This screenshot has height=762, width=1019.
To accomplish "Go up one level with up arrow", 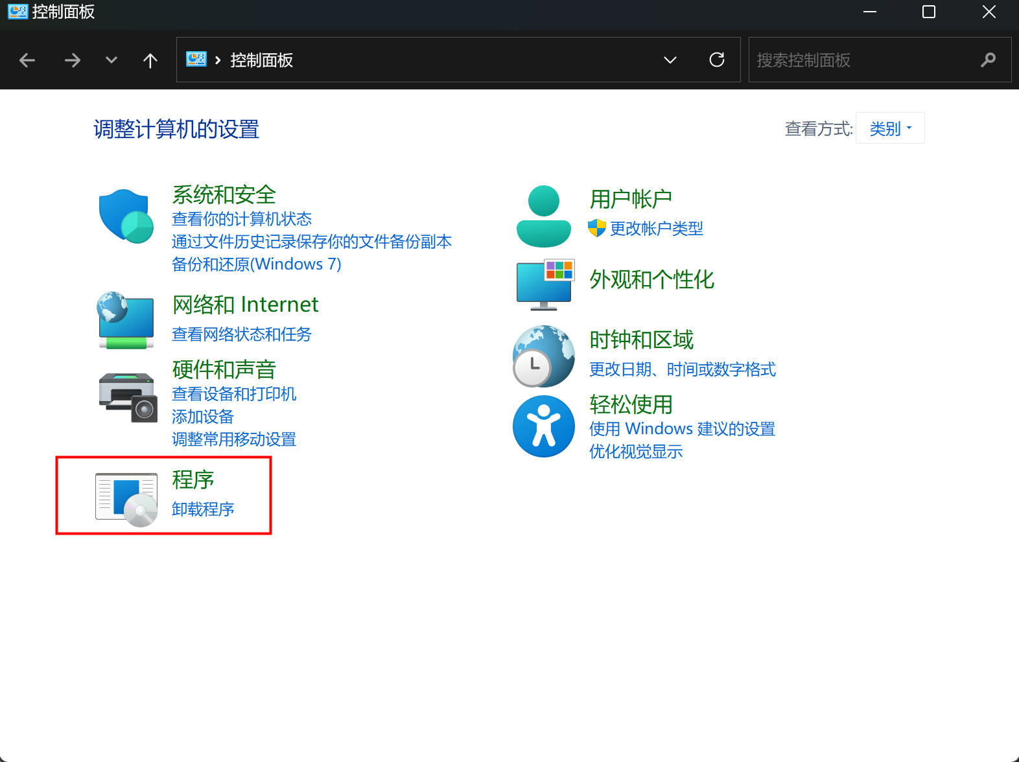I will (x=150, y=60).
